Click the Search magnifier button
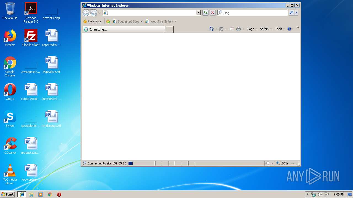Image resolution: width=353 pixels, height=198 pixels. (292, 13)
